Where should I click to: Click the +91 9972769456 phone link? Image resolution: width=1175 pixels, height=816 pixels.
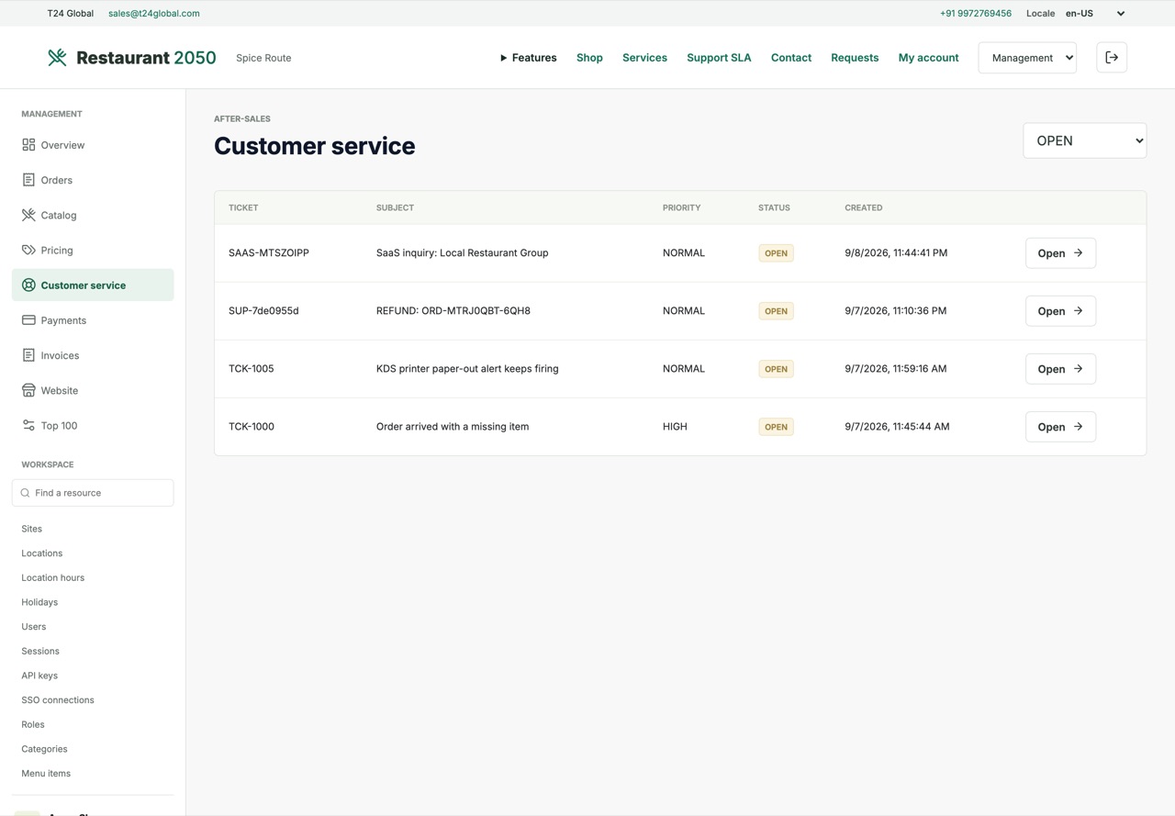[x=976, y=14]
